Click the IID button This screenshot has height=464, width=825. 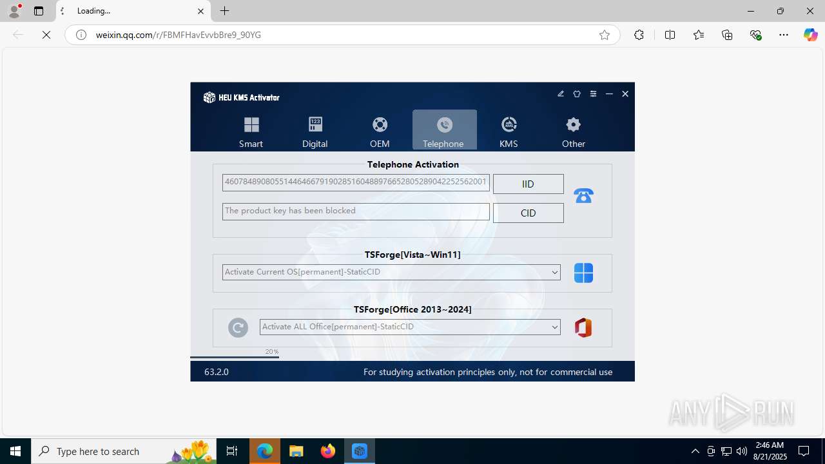click(x=528, y=184)
